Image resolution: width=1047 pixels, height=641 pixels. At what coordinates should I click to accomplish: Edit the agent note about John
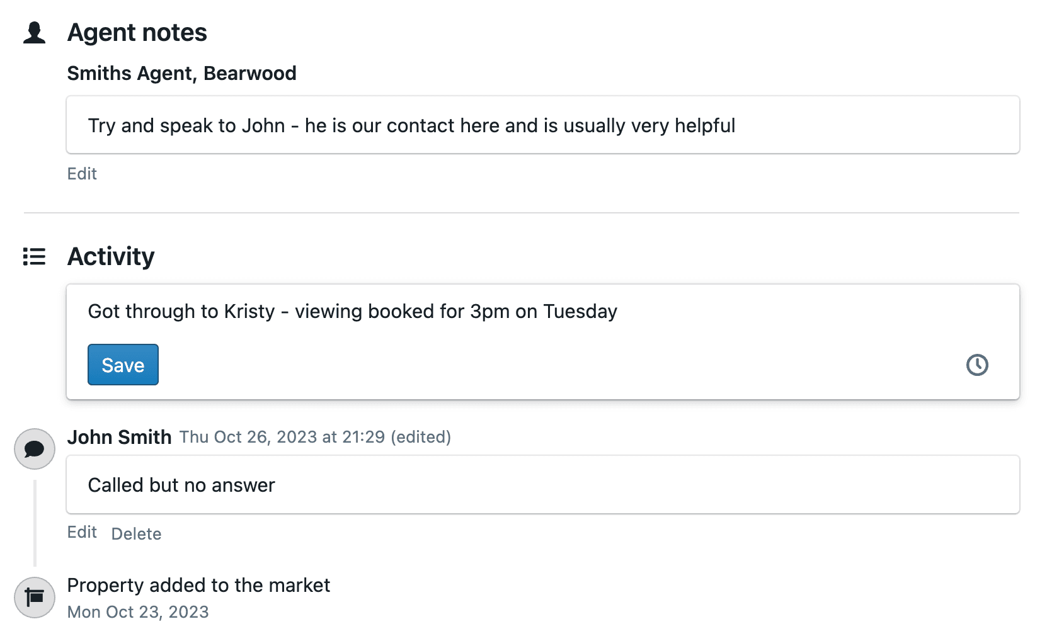(x=82, y=173)
